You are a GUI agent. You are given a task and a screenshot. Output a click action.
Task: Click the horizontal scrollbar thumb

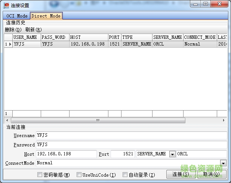click(x=97, y=121)
